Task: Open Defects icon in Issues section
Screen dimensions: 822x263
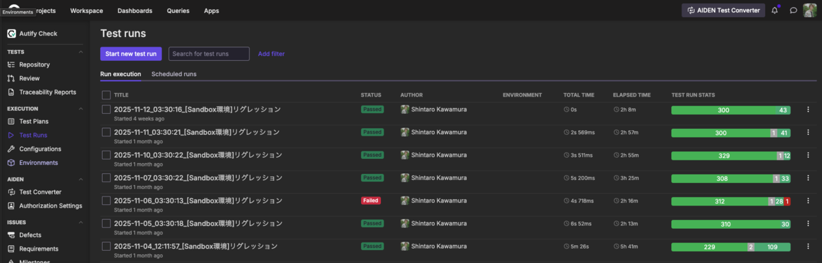Action: [x=12, y=235]
